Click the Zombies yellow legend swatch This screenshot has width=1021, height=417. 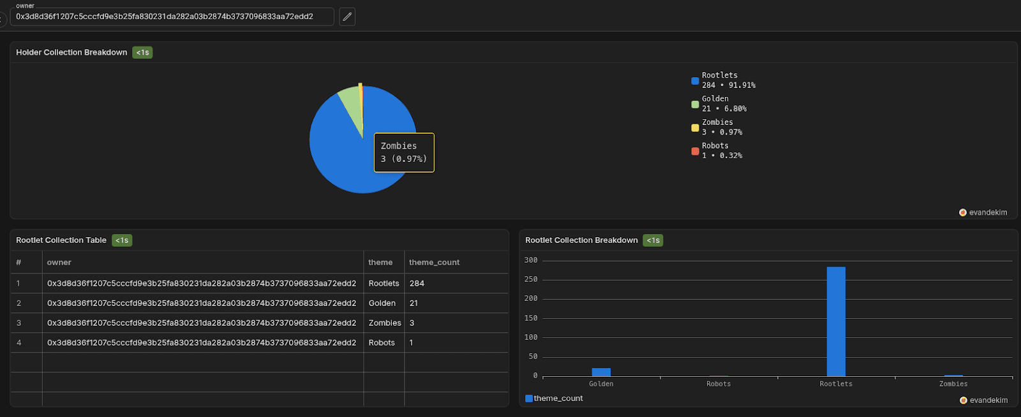pos(695,128)
